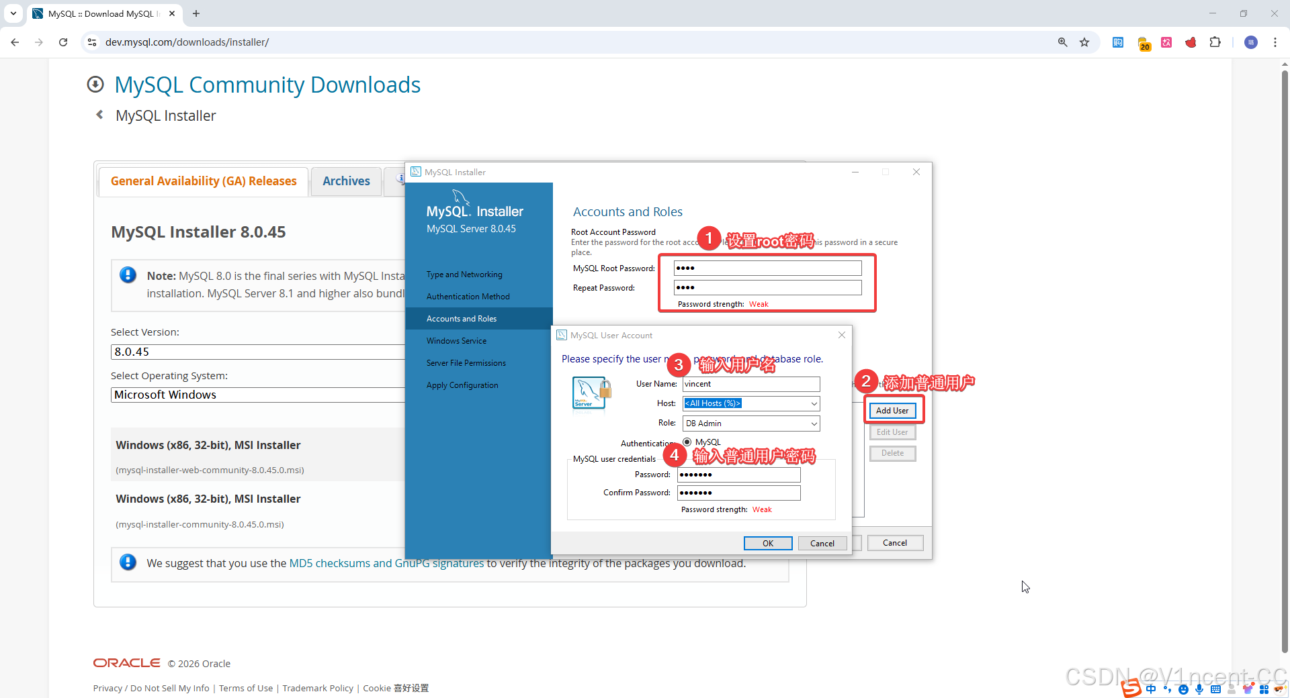Viewport: 1290px width, 698px height.
Task: Click the Edit User button
Action: tap(892, 432)
